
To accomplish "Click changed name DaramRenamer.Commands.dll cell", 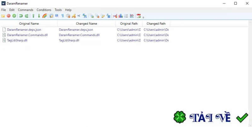I will pyautogui.click(x=79, y=35).
